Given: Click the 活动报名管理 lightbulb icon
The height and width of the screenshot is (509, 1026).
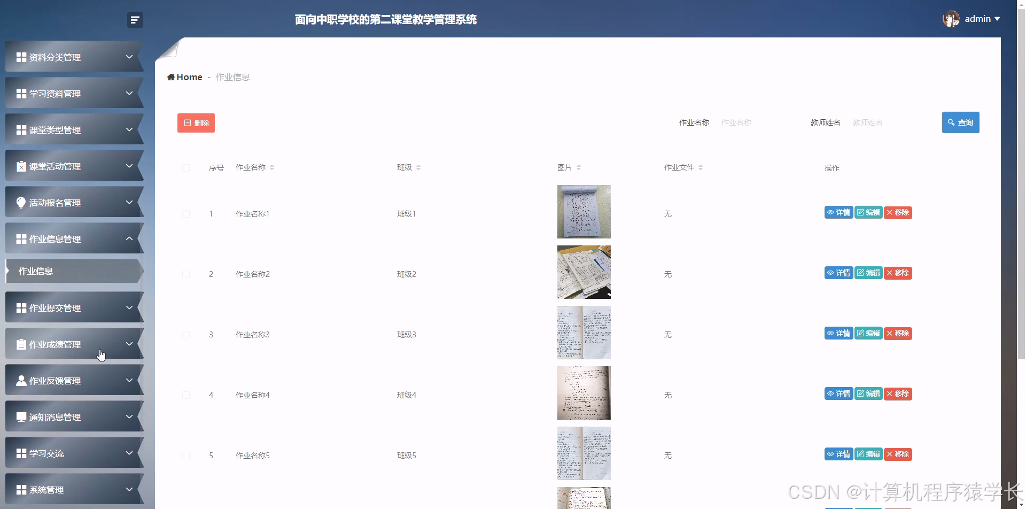Looking at the screenshot, I should pos(21,203).
